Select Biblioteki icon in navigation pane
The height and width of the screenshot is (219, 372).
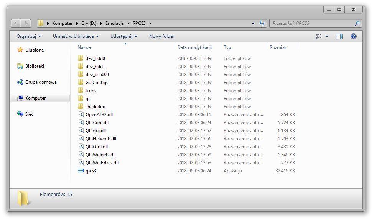pos(20,66)
